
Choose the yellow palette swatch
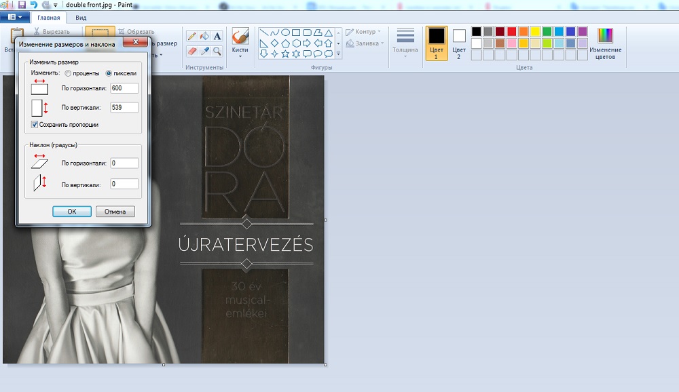coord(535,31)
